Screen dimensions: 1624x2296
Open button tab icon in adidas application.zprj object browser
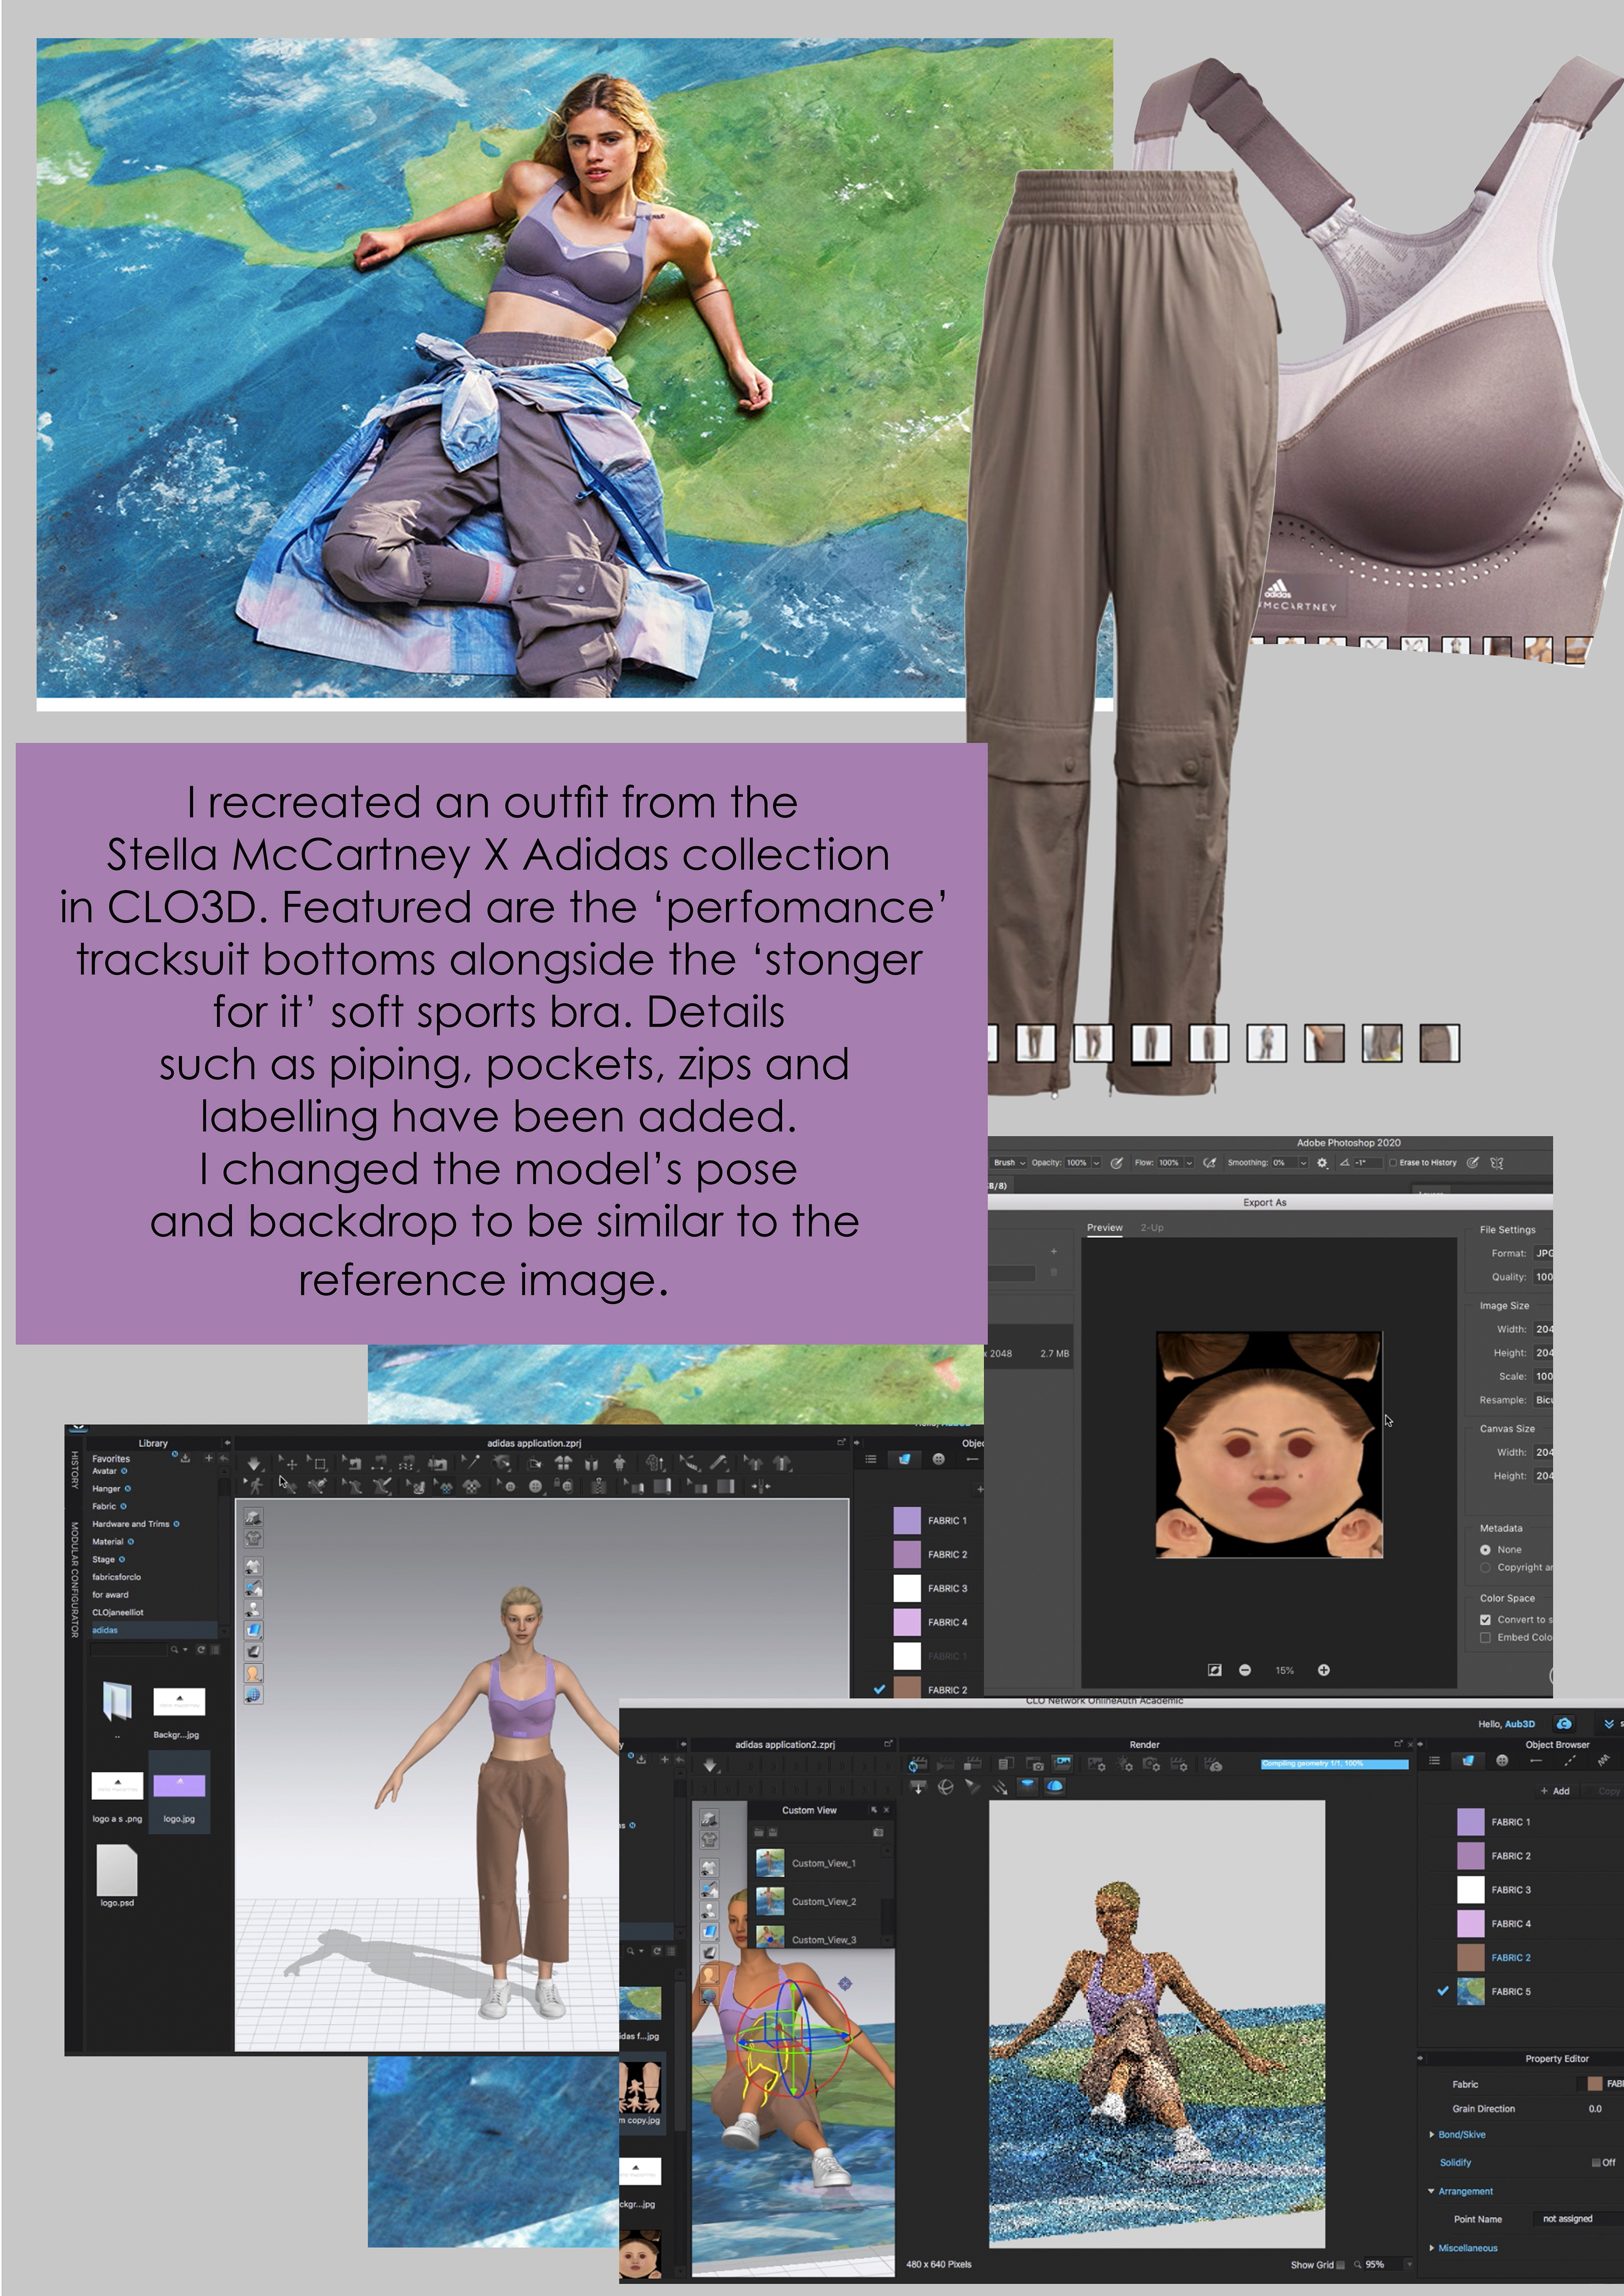point(938,1459)
